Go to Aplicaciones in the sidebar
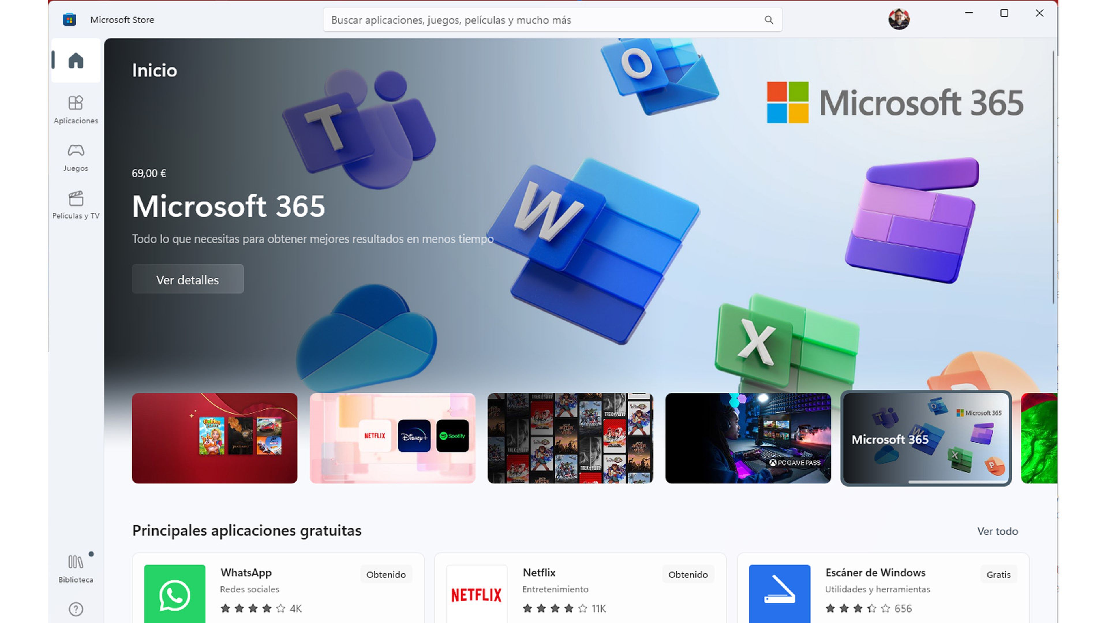The height and width of the screenshot is (623, 1108). click(x=76, y=110)
